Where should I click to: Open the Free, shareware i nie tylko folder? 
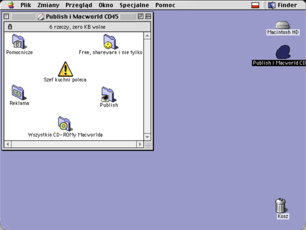pos(110,42)
